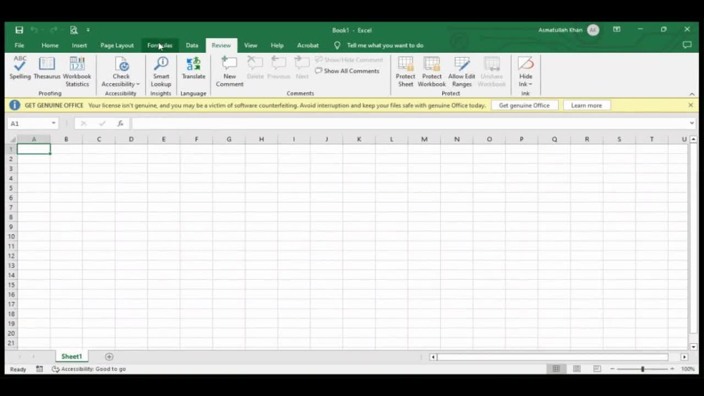The height and width of the screenshot is (396, 704).
Task: Open Allow Edit Ranges
Action: click(462, 72)
